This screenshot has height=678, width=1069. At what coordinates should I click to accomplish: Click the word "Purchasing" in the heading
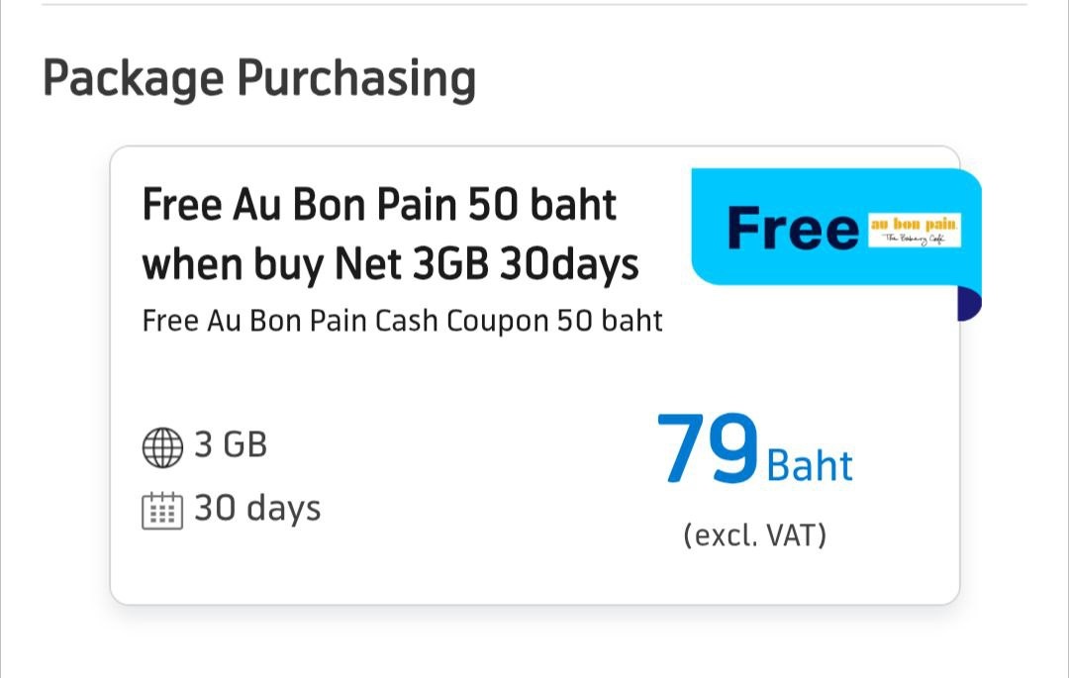pos(355,78)
